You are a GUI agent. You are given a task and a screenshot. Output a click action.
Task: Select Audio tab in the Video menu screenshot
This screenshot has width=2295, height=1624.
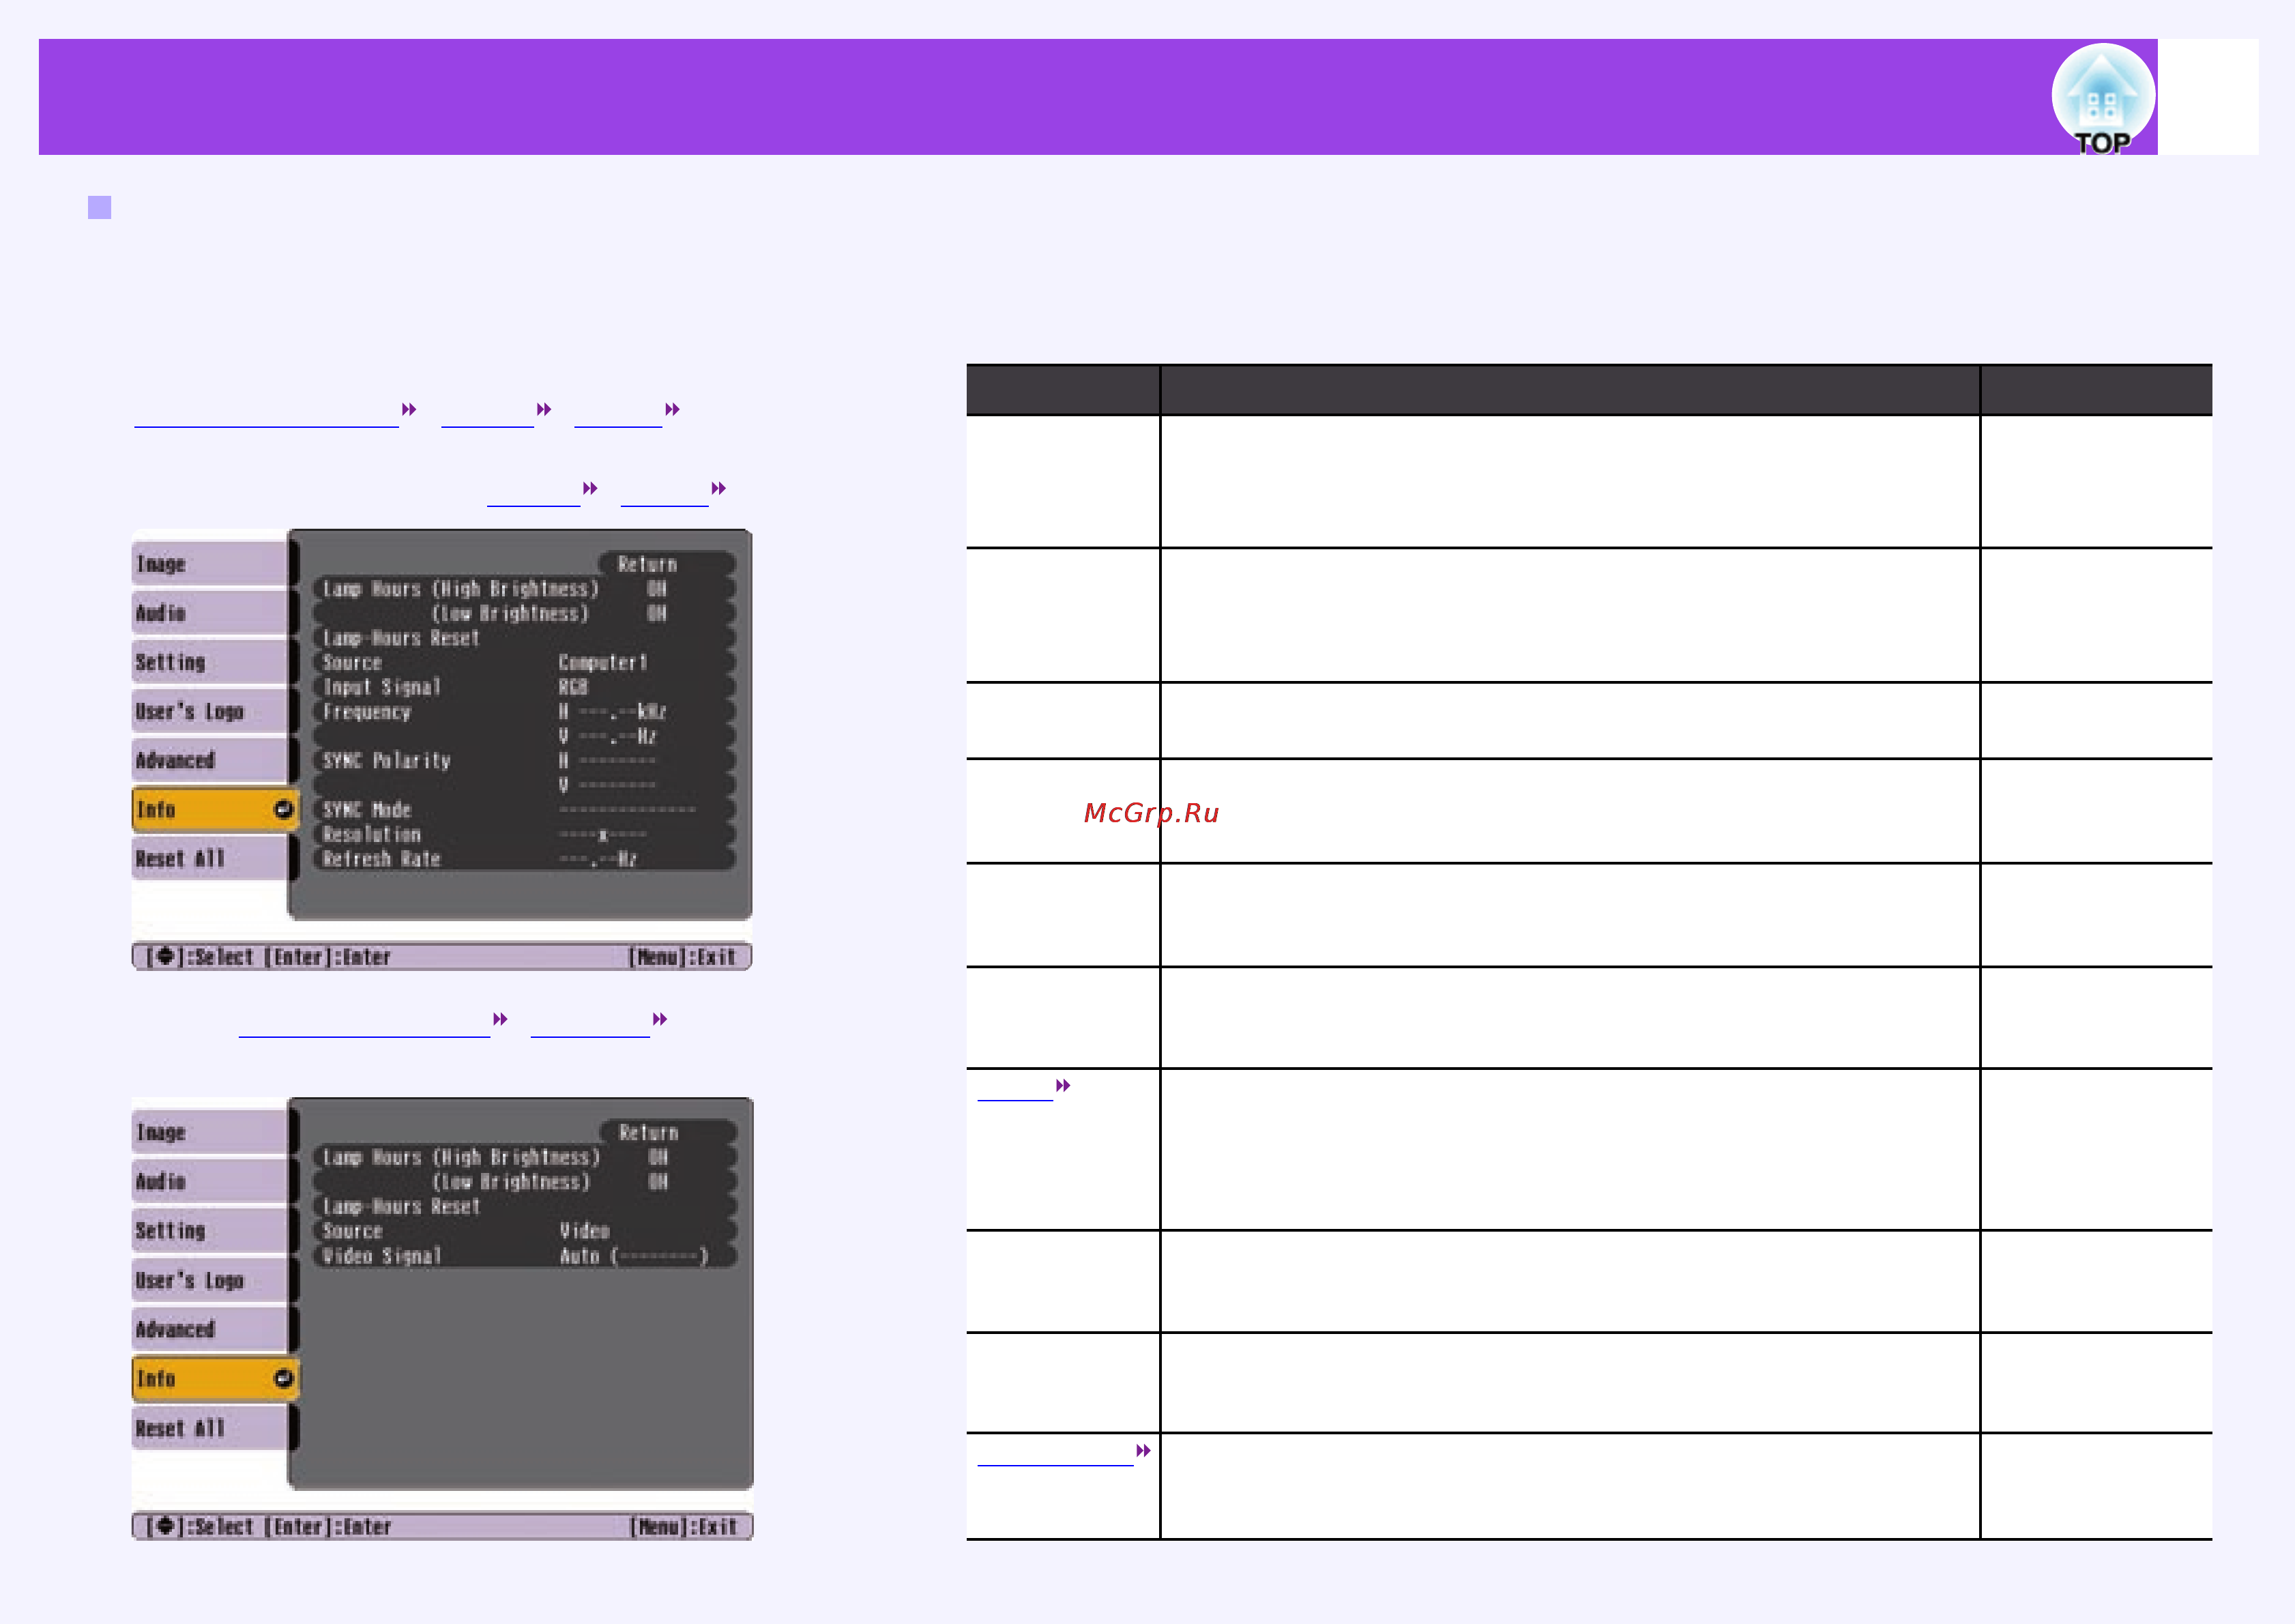coord(210,1182)
